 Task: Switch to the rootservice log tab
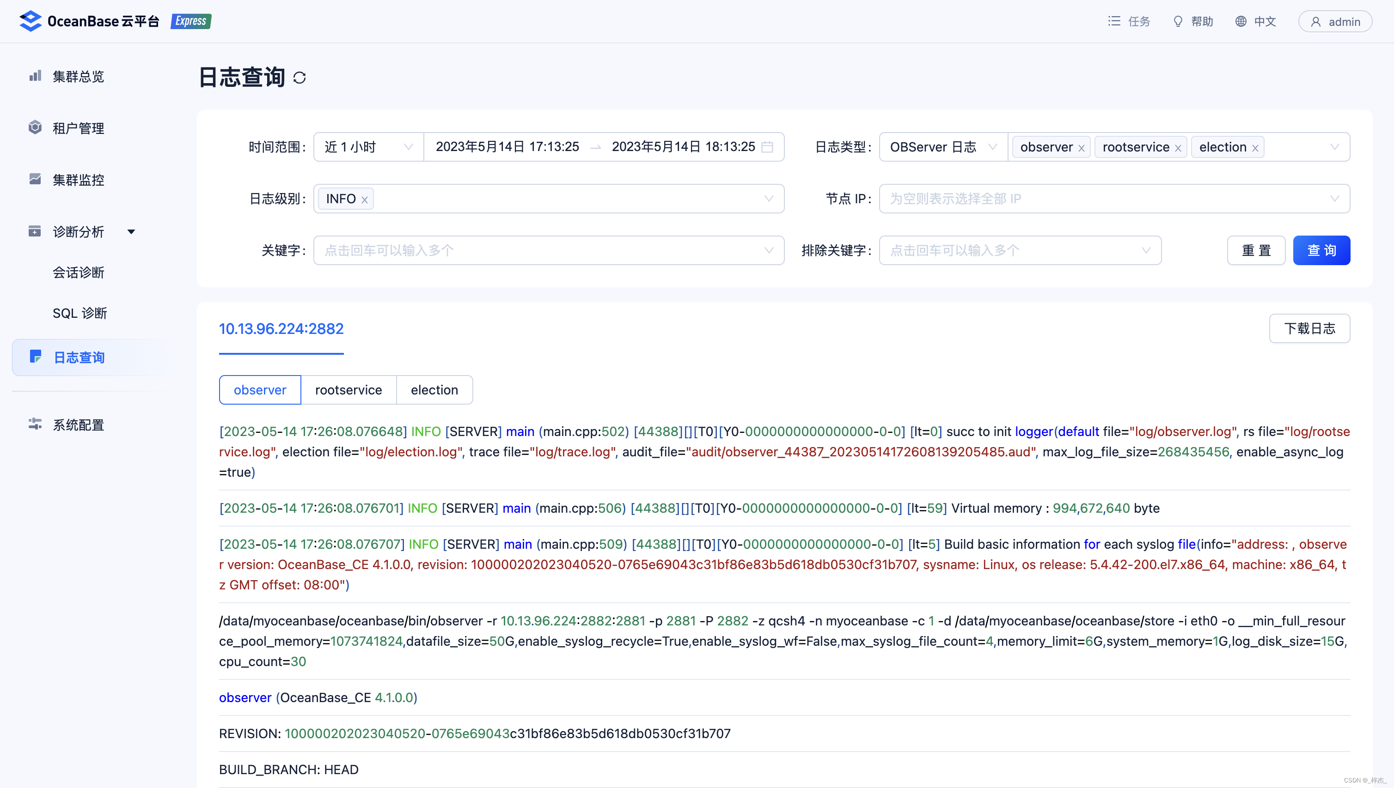[348, 390]
